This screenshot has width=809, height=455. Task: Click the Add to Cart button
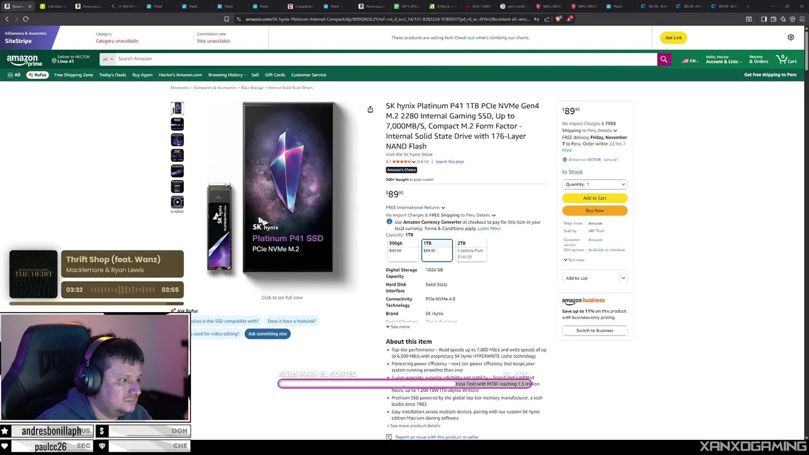pyautogui.click(x=595, y=198)
